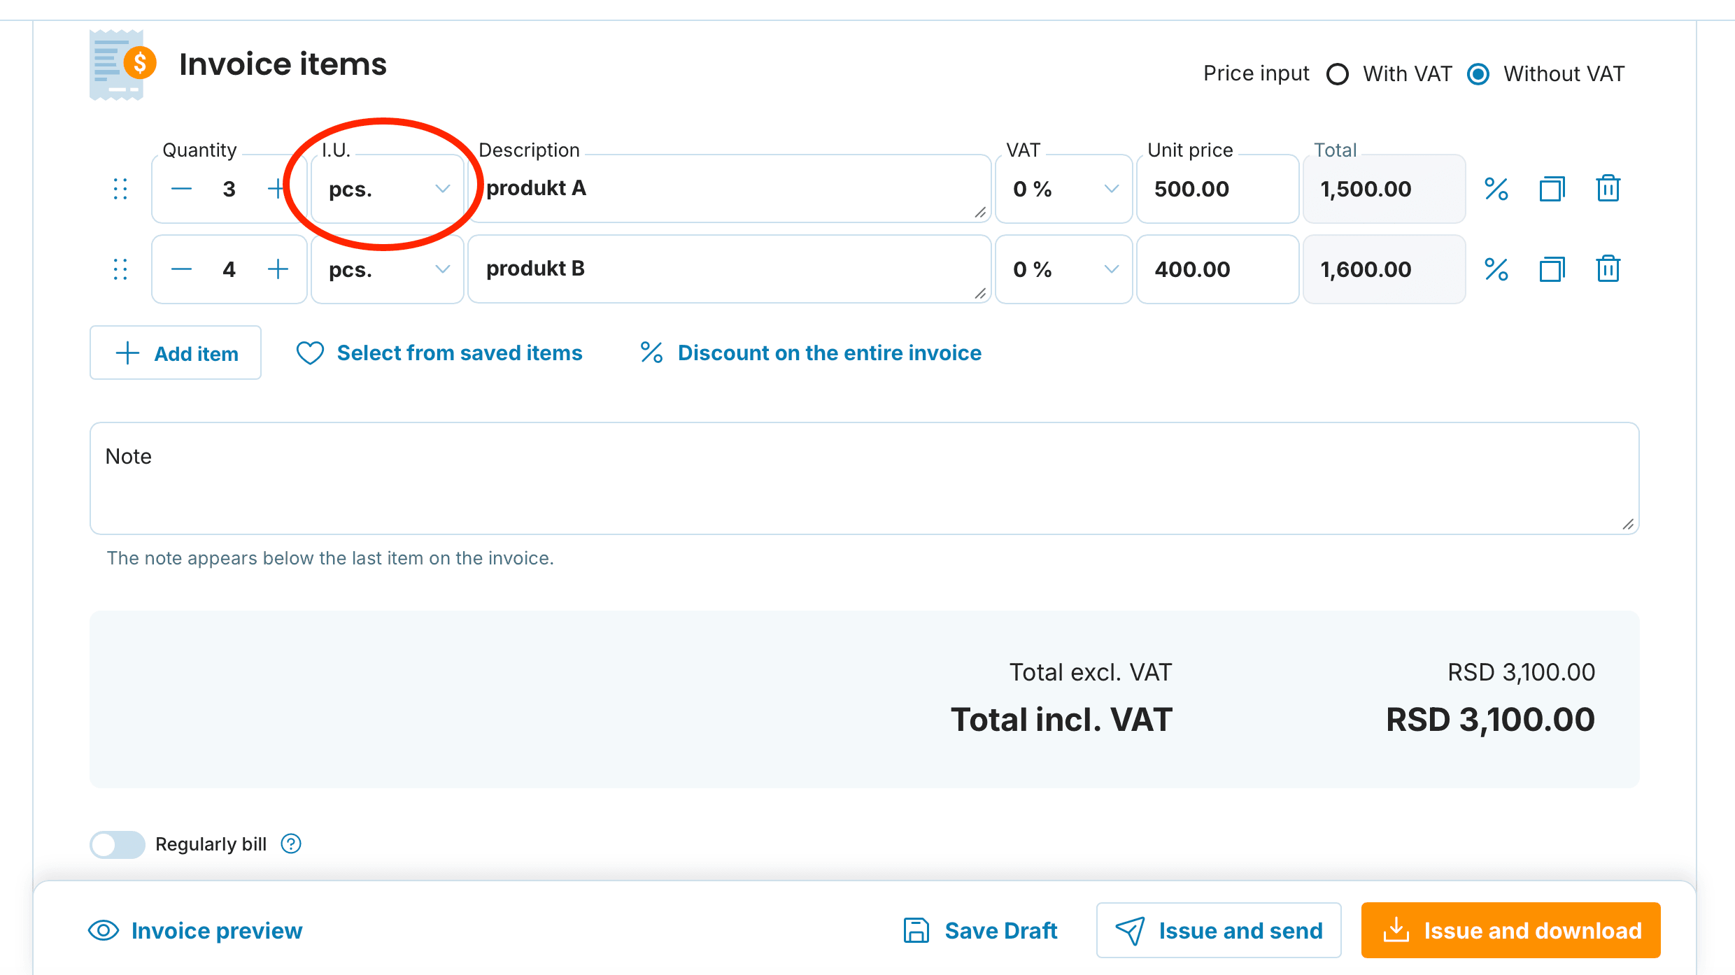Delete the produkt A item
1735x975 pixels.
pyautogui.click(x=1608, y=189)
